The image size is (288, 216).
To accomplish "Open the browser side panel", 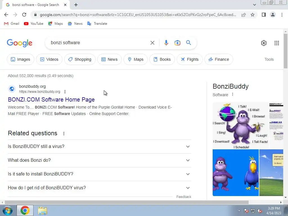I will [264, 15].
